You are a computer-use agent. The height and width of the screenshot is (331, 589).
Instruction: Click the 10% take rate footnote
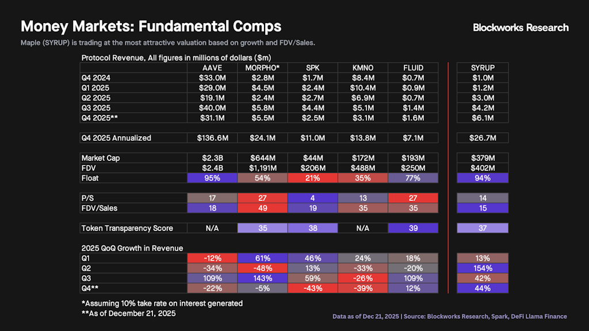click(x=162, y=303)
